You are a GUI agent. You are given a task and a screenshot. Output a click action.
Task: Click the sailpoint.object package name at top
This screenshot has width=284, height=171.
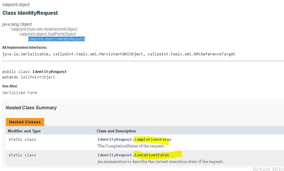(x=16, y=5)
